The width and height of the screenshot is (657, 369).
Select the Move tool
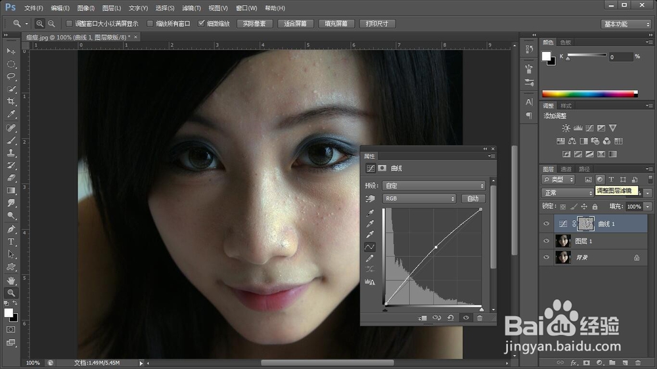(x=11, y=51)
